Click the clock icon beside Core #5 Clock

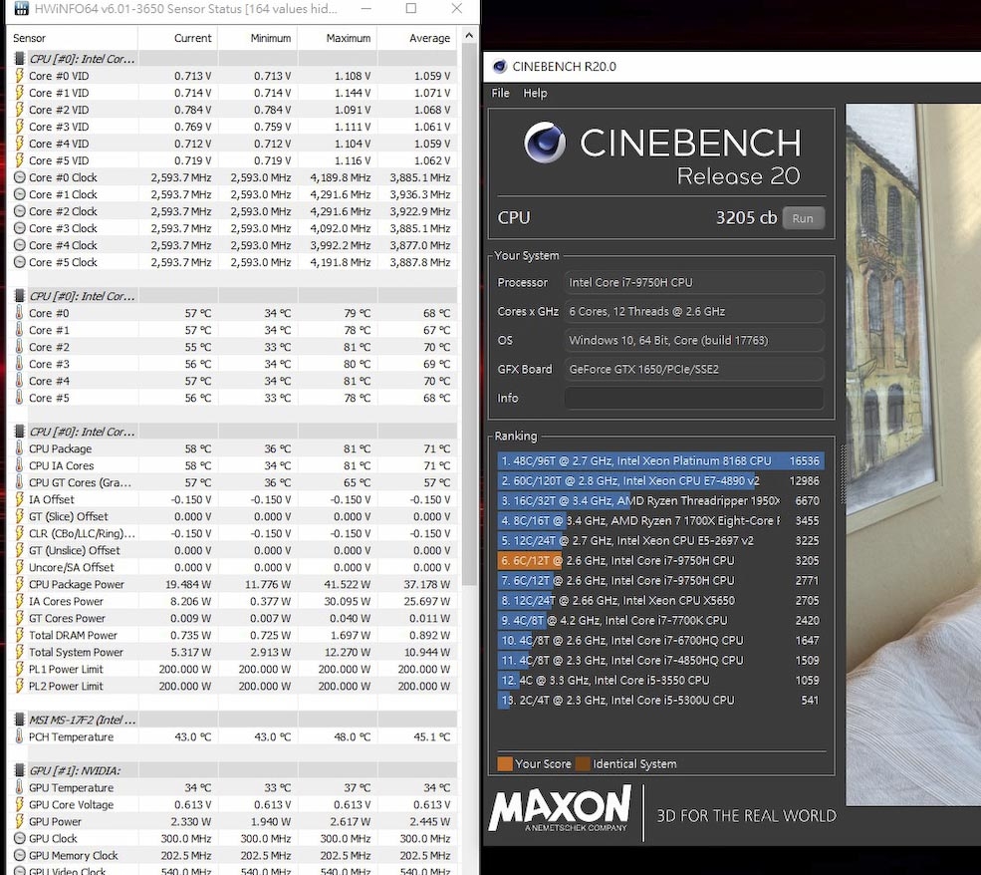tap(19, 262)
